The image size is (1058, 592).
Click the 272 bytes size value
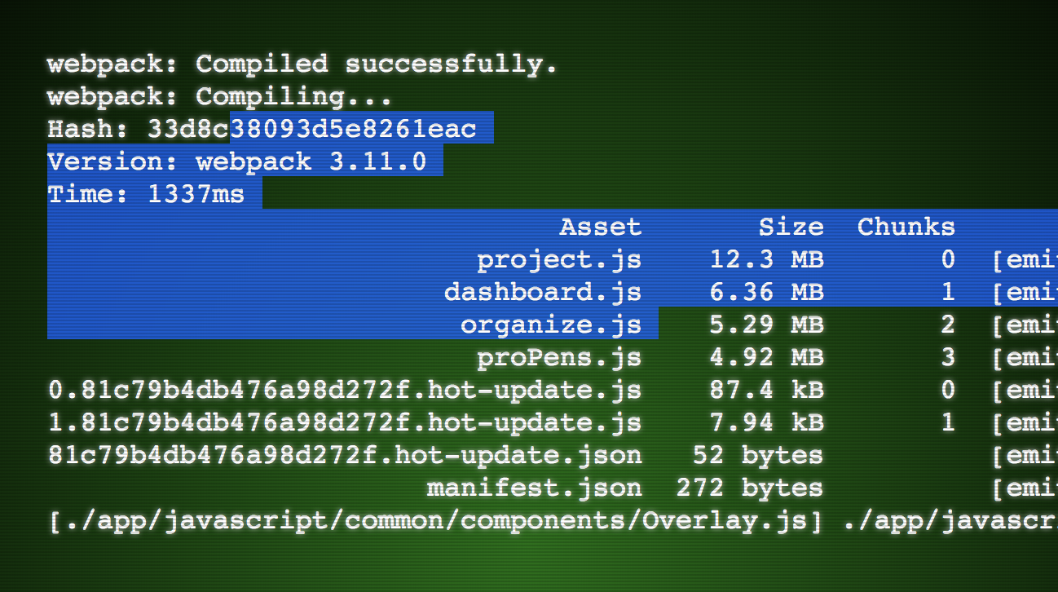(x=749, y=488)
